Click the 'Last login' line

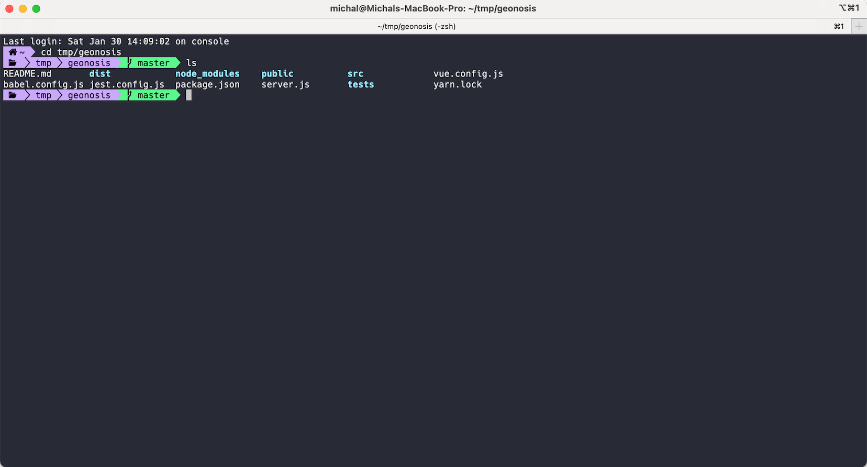click(x=116, y=41)
